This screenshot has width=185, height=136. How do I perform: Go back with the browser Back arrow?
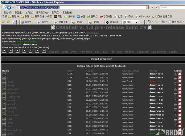pos(3,7)
